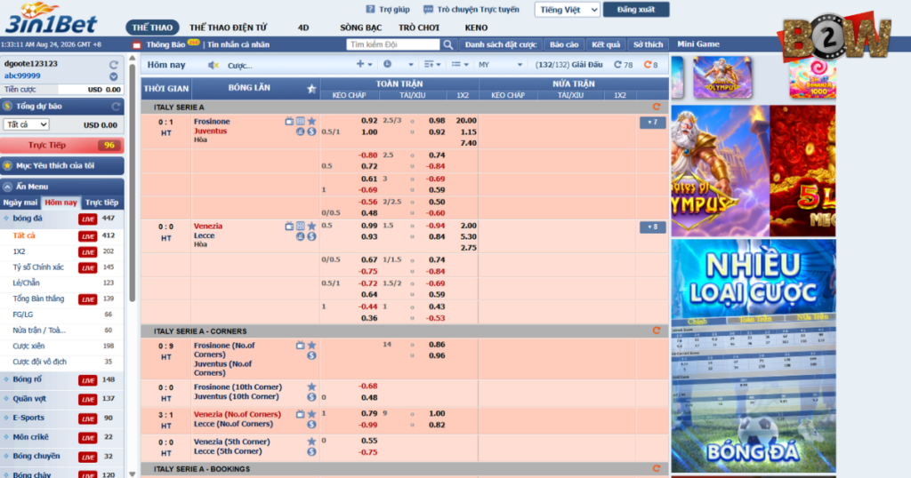Refresh the ITALY SERIE A league section

657,107
